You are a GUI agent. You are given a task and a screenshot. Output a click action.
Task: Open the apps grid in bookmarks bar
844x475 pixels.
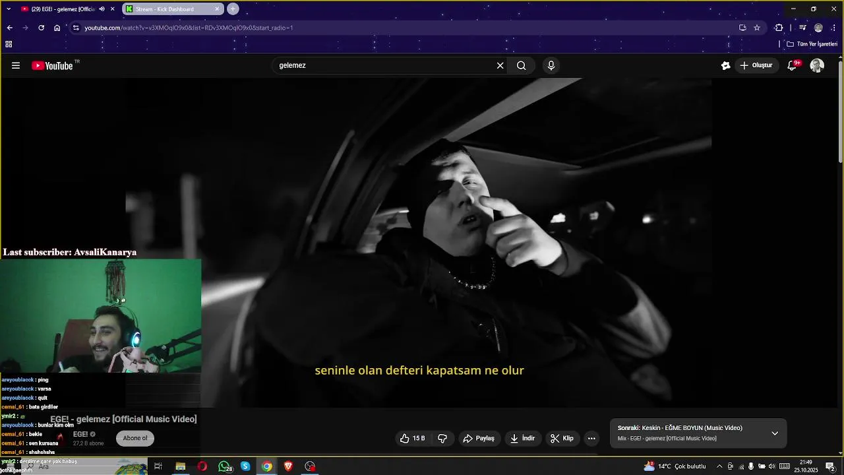click(x=9, y=44)
